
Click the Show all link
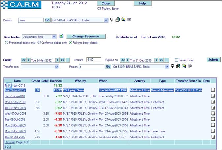(10, 142)
